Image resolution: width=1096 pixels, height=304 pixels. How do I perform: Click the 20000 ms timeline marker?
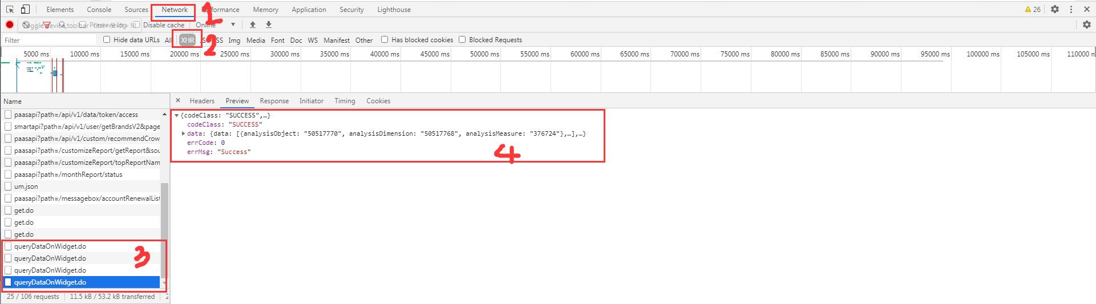[184, 54]
